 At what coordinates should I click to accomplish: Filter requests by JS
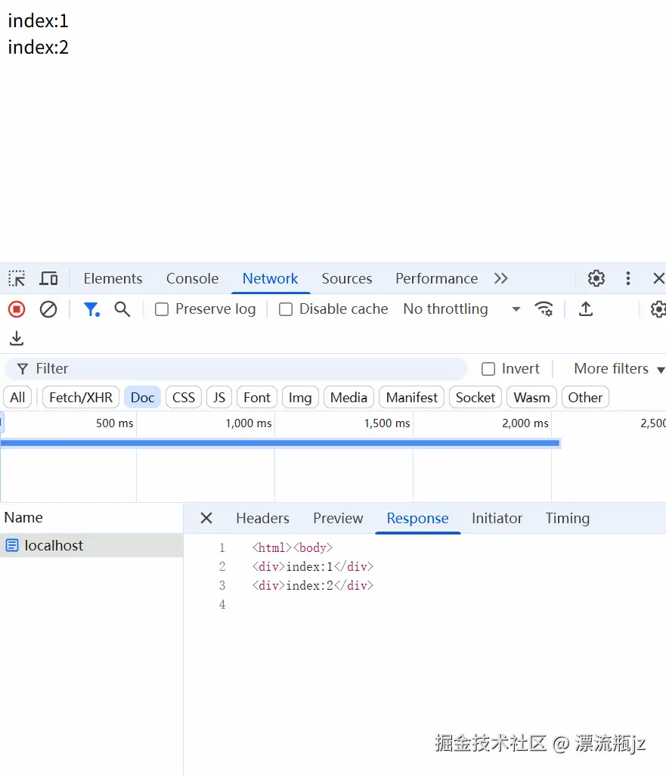coord(219,398)
